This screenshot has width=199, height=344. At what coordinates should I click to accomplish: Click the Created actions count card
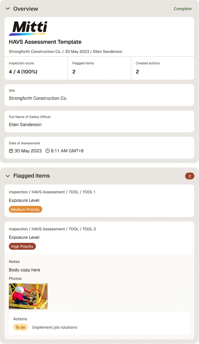163,68
